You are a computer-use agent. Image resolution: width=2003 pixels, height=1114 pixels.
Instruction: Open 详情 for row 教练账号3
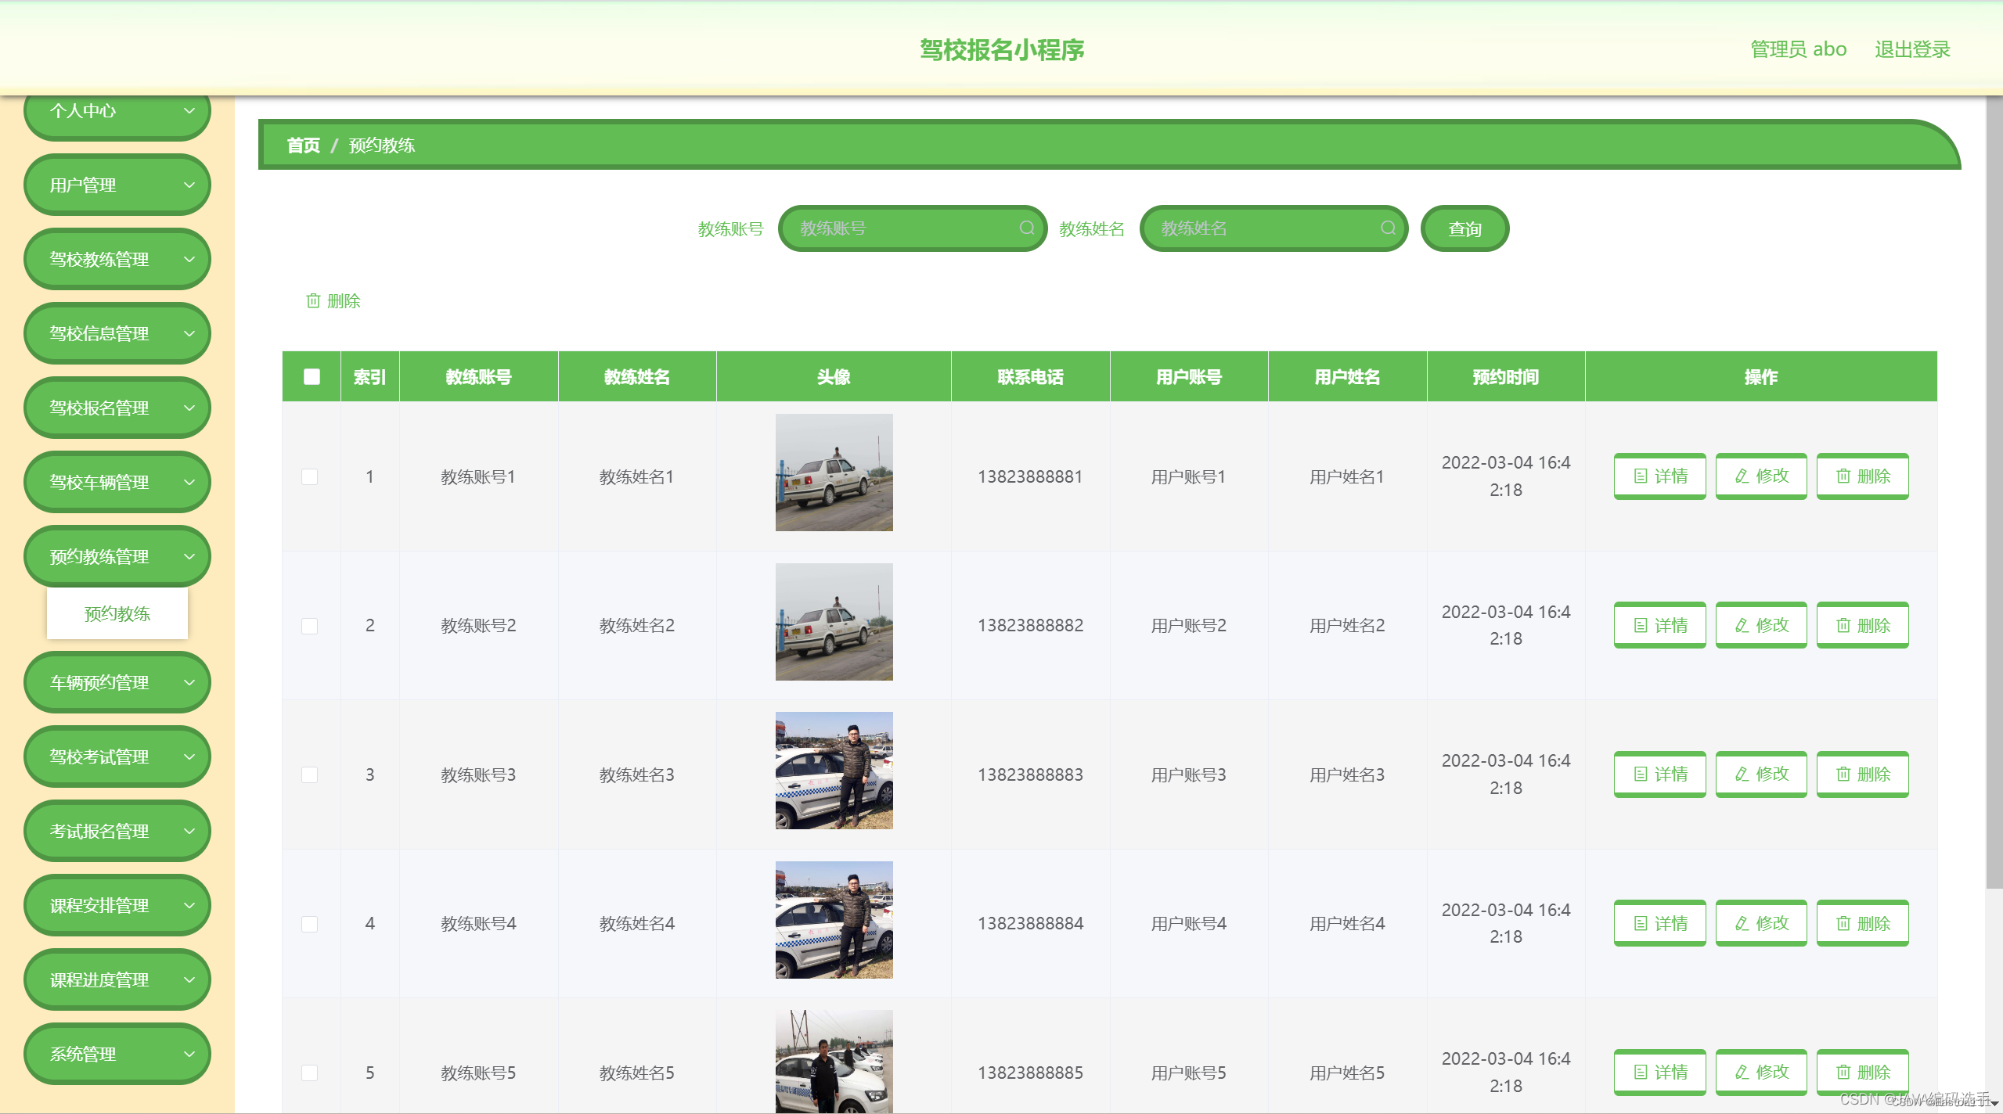pos(1659,774)
